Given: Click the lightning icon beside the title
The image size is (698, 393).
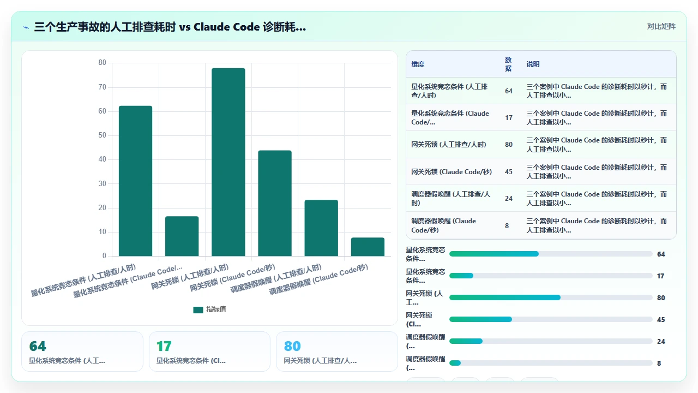Looking at the screenshot, I should [26, 27].
